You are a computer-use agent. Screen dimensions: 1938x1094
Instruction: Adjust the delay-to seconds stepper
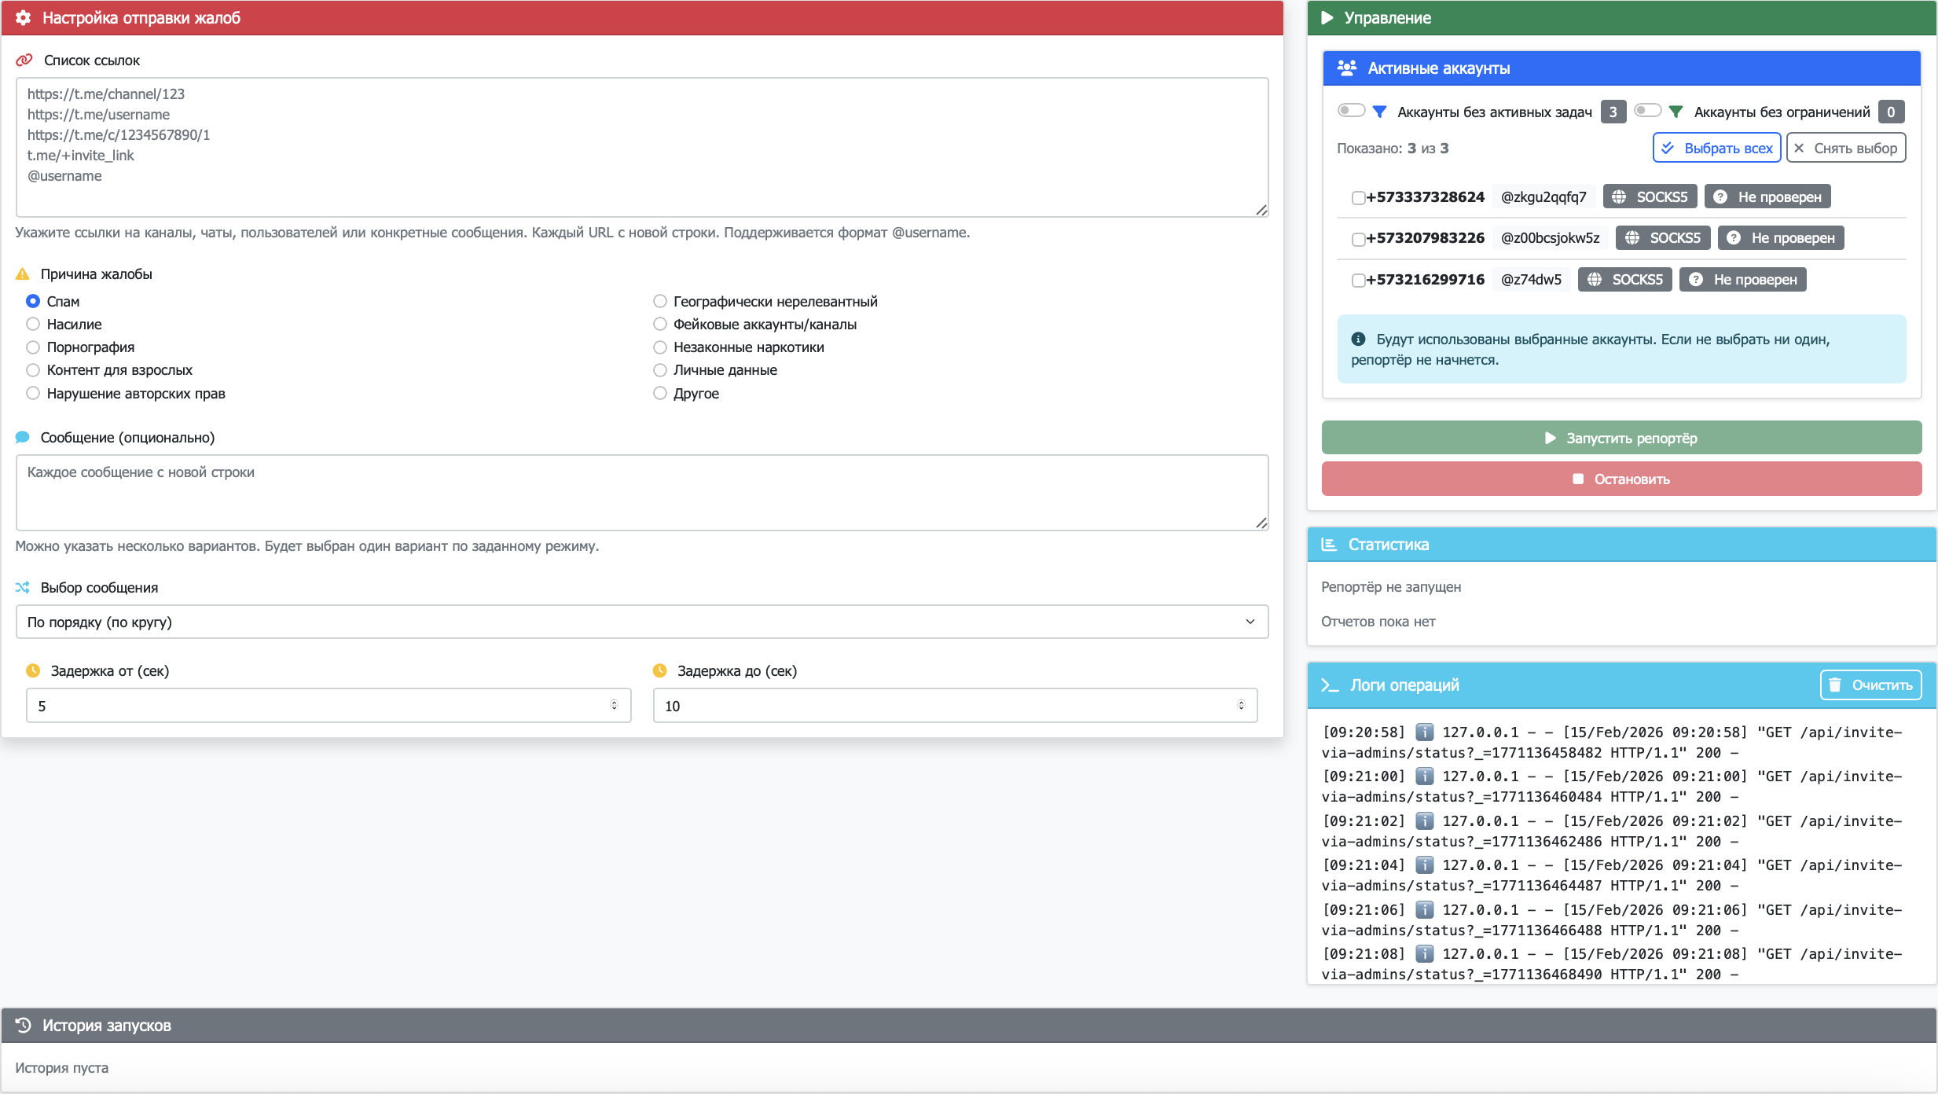click(1241, 705)
